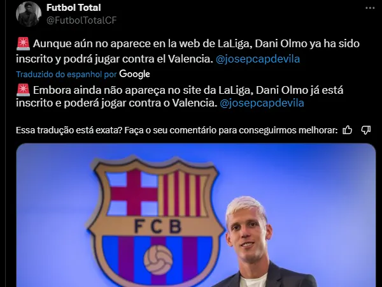Click the 'Essa tradução está exata?' feedback prompt
This screenshot has height=287, width=382.
coord(69,130)
